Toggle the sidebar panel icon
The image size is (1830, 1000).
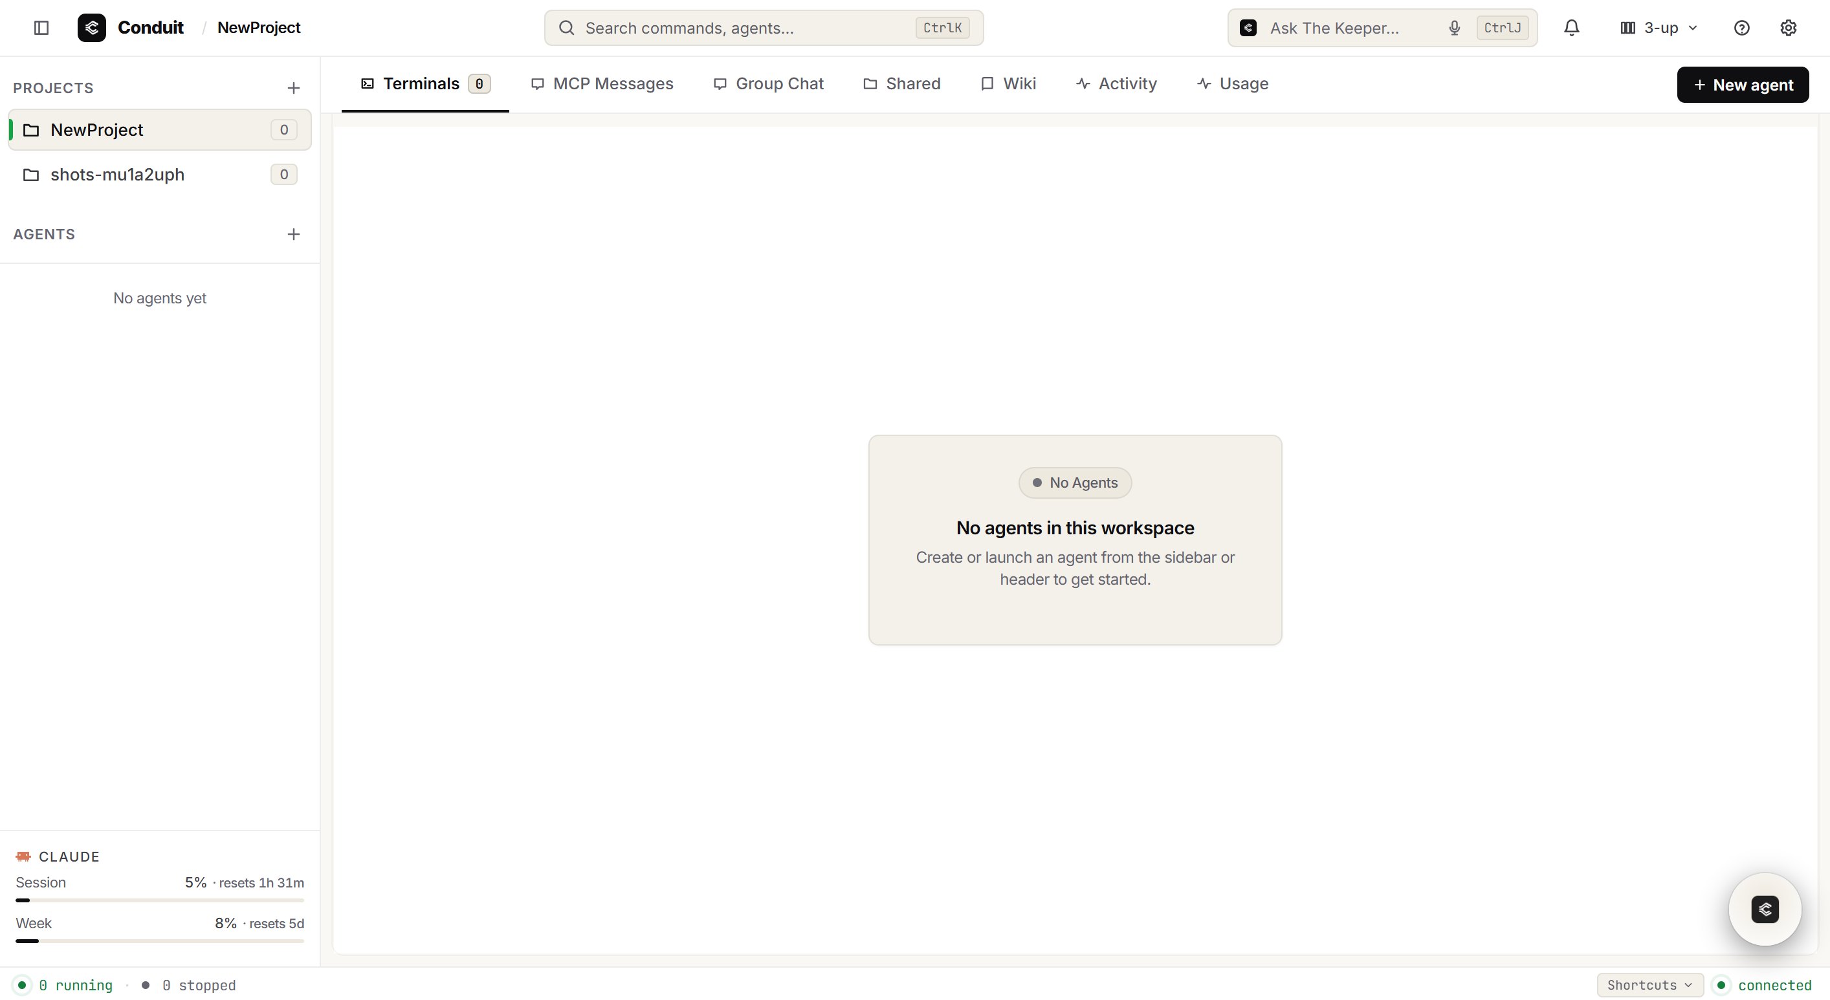coord(41,28)
